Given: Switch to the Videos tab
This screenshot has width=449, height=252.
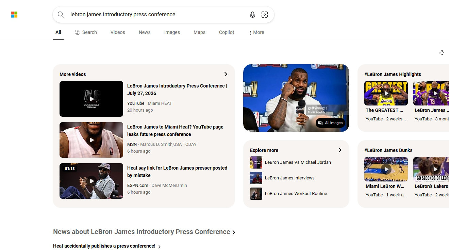Looking at the screenshot, I should 118,32.
